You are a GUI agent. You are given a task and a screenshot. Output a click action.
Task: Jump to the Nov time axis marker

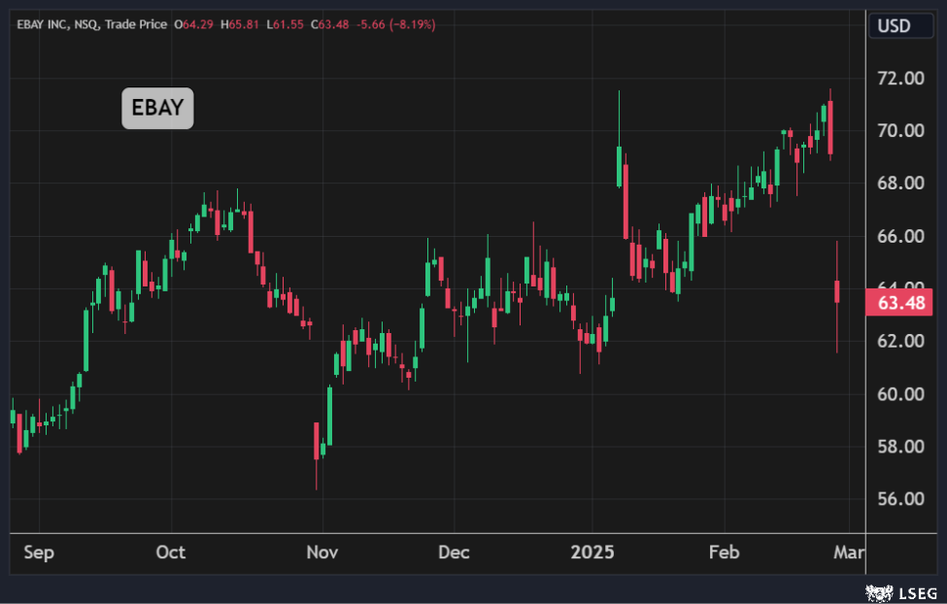click(321, 553)
